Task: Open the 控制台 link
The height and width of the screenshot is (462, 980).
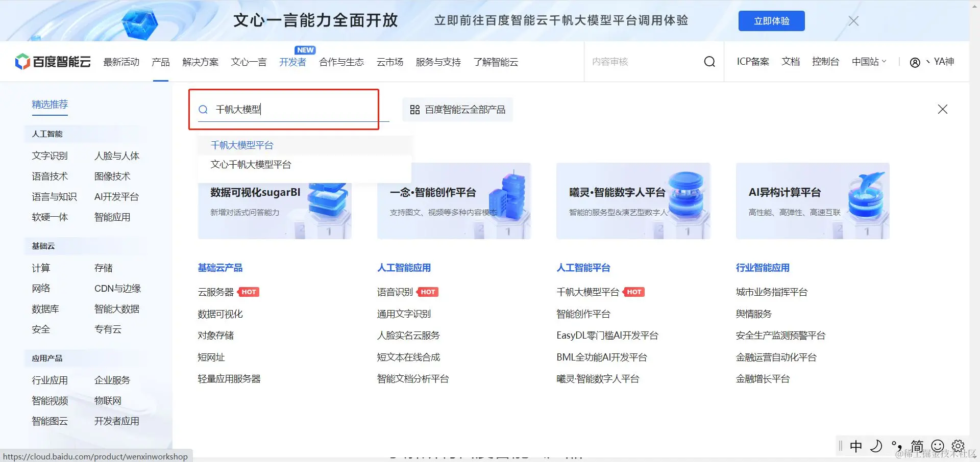Action: [825, 62]
